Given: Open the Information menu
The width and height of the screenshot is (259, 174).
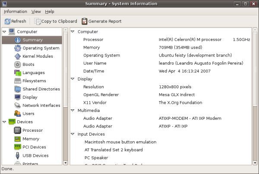Looking at the screenshot, I should coord(16,12).
